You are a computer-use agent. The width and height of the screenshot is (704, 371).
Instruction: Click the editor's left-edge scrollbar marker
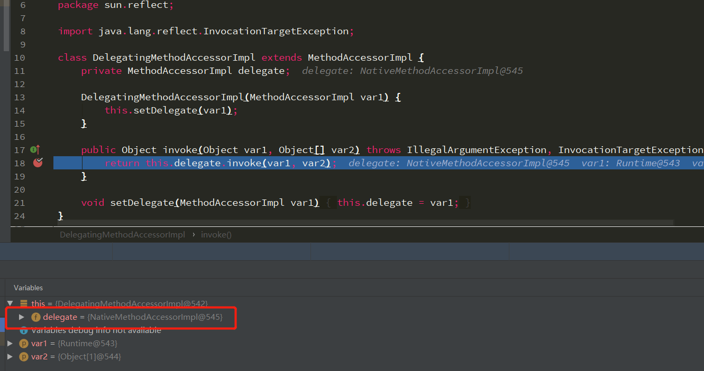(6, 25)
